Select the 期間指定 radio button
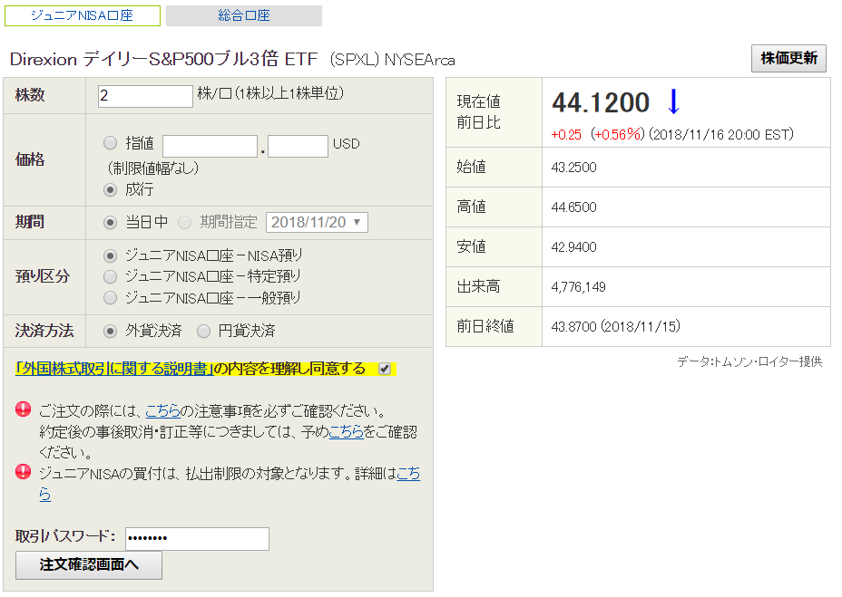The image size is (842, 597). (x=185, y=222)
